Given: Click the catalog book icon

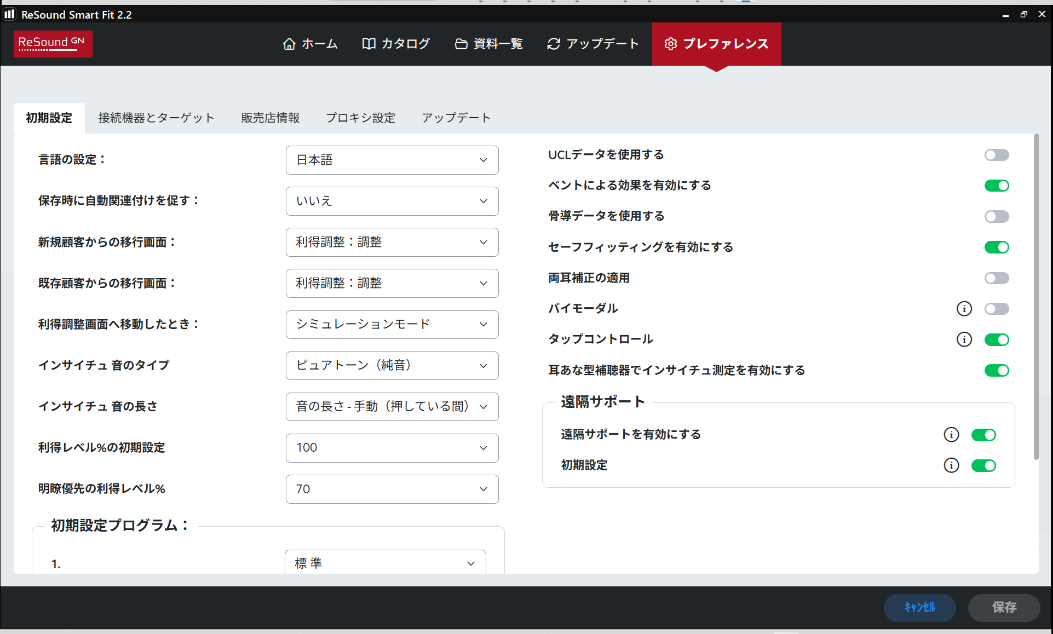Looking at the screenshot, I should [x=369, y=44].
